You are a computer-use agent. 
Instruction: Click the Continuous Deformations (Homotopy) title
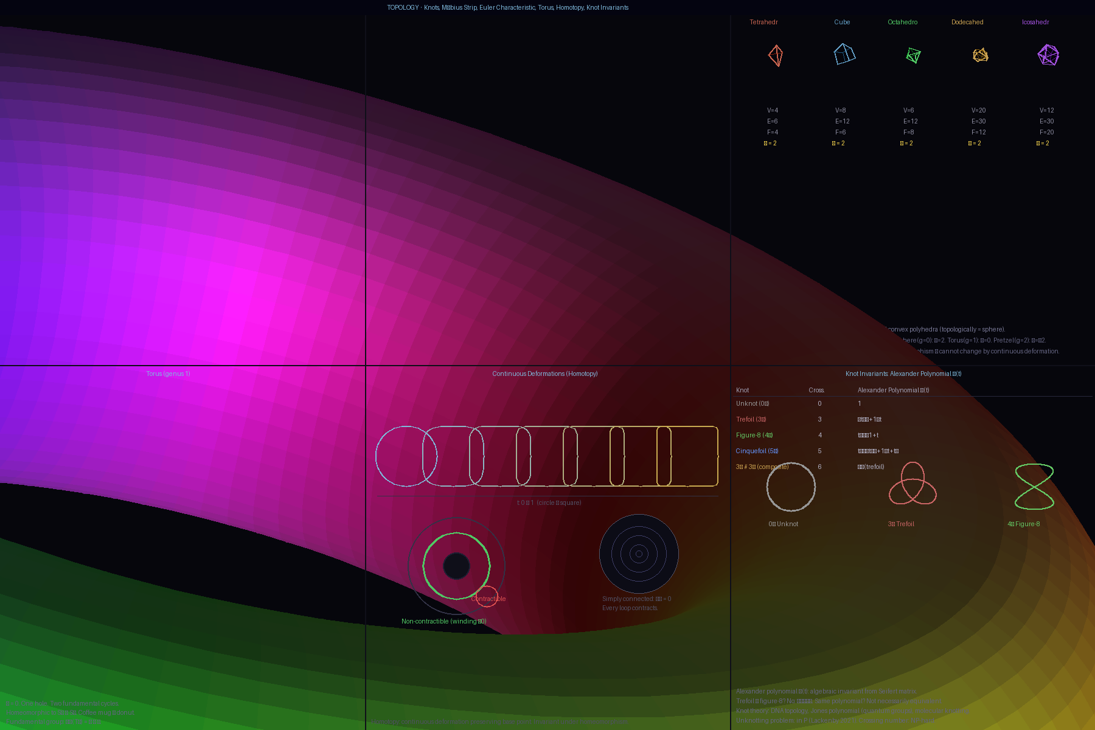coord(544,374)
